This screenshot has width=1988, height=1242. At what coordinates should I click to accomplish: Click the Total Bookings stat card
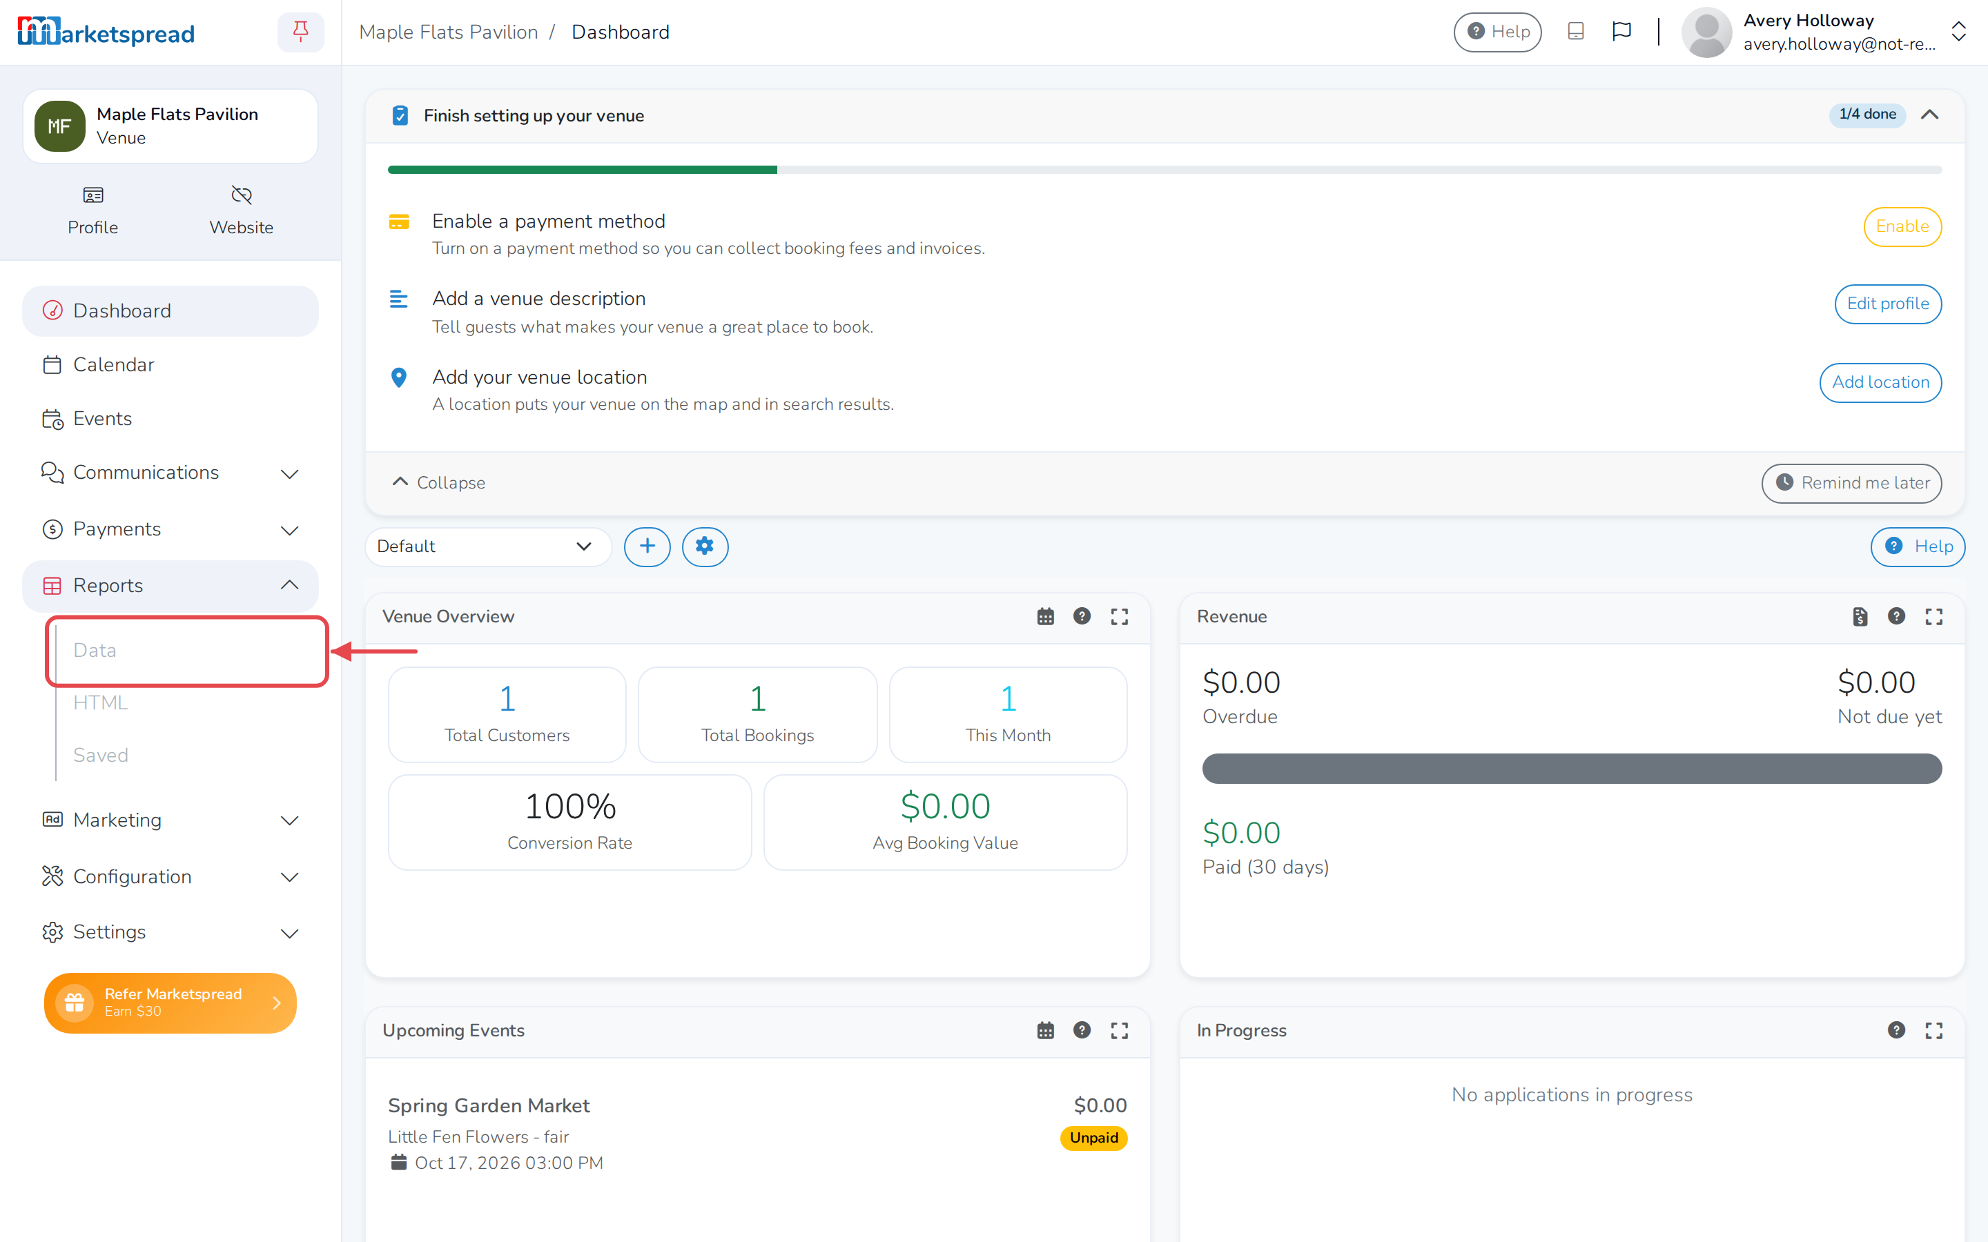[x=757, y=715]
